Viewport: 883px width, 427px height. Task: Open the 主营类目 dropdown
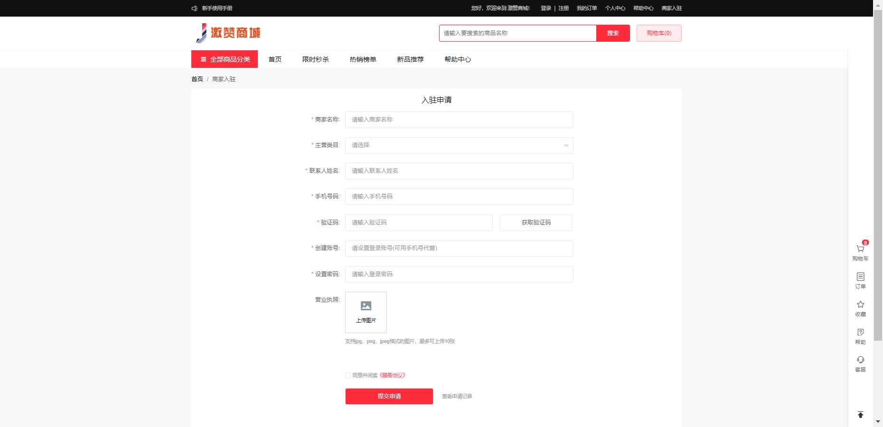459,146
